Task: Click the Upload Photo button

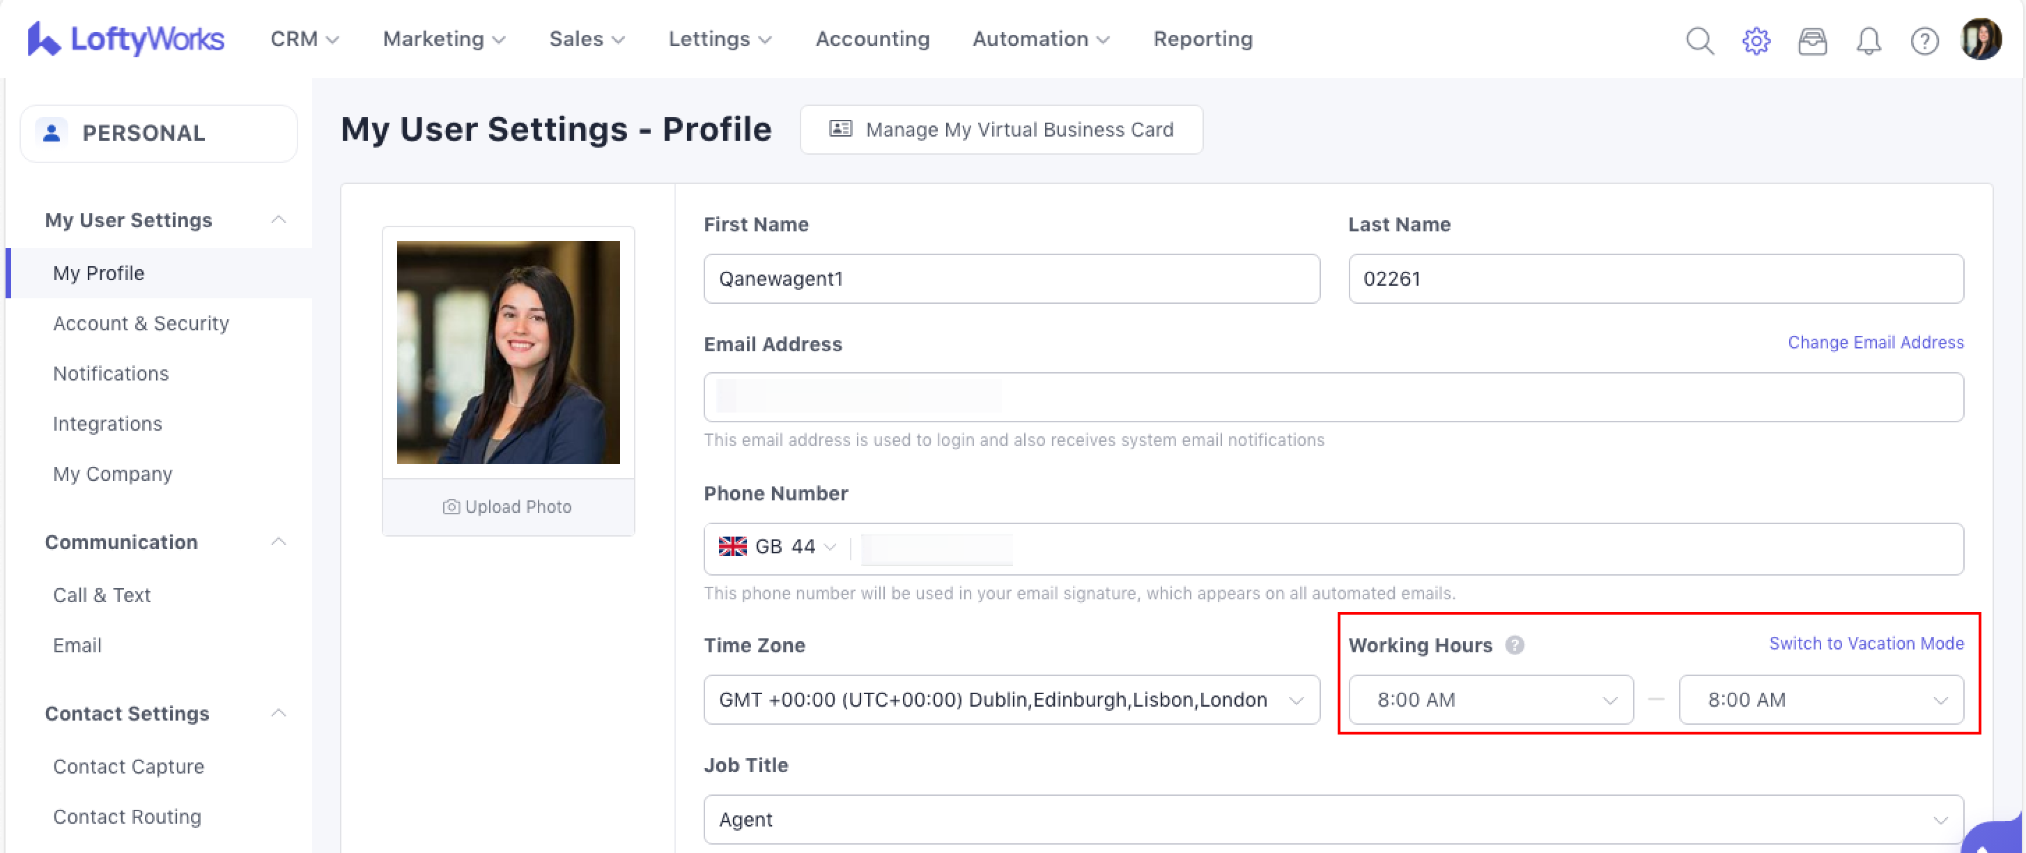Action: [507, 506]
